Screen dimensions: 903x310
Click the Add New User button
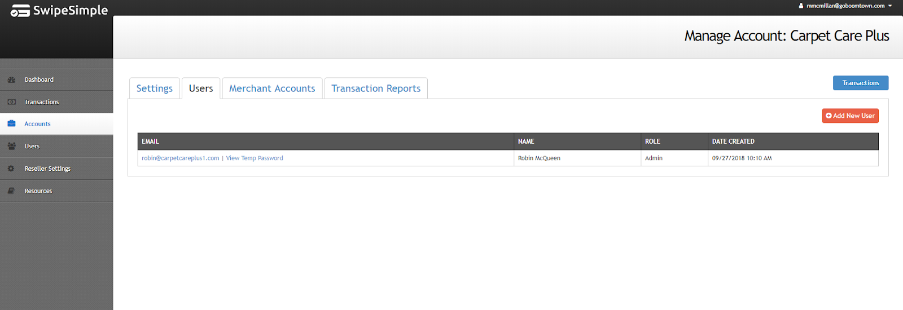pyautogui.click(x=850, y=116)
